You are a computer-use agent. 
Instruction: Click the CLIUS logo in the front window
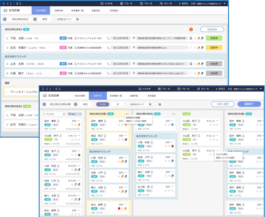[51, 89]
